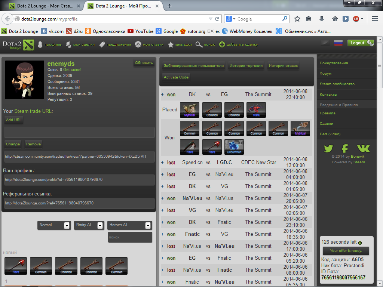Click the browser back arrow
Viewport: 383px width, 287px height.
click(x=7, y=19)
